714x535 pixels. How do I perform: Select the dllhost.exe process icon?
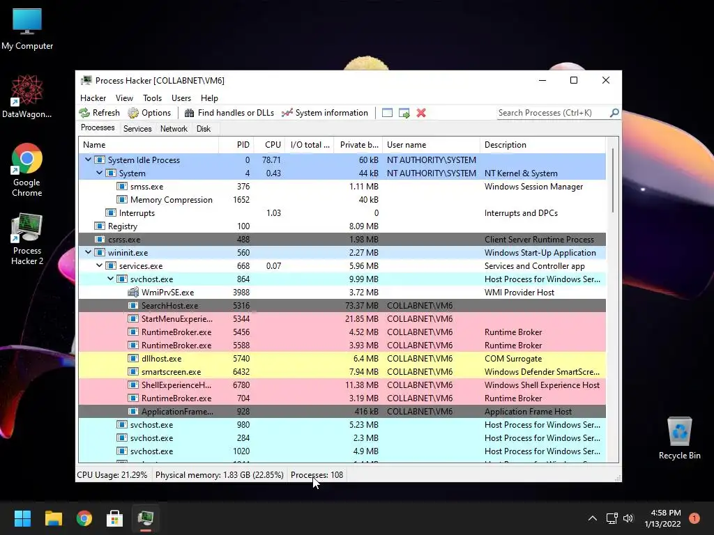point(133,358)
